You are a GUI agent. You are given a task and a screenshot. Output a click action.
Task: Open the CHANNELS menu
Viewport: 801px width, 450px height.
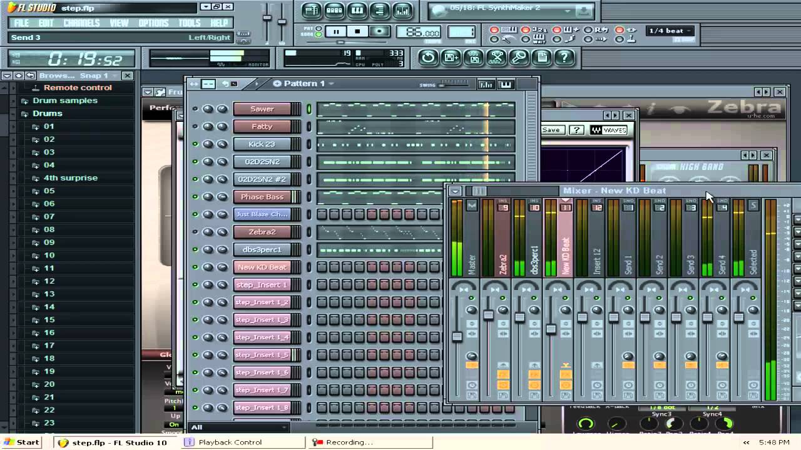point(81,23)
